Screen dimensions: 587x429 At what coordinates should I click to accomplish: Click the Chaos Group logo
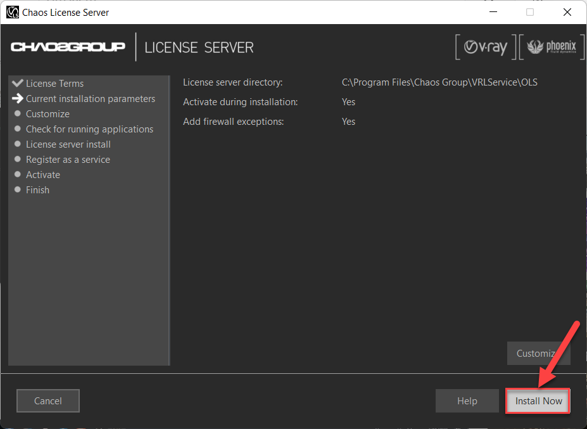click(68, 47)
